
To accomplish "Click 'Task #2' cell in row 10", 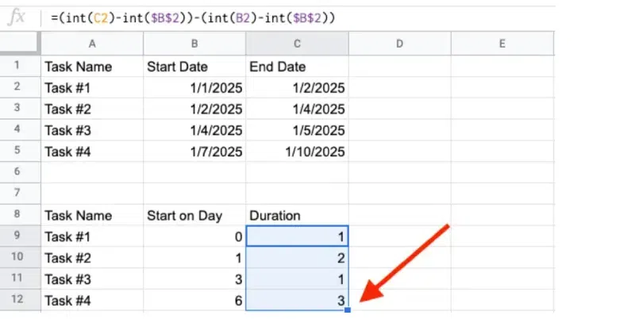I will click(92, 257).
